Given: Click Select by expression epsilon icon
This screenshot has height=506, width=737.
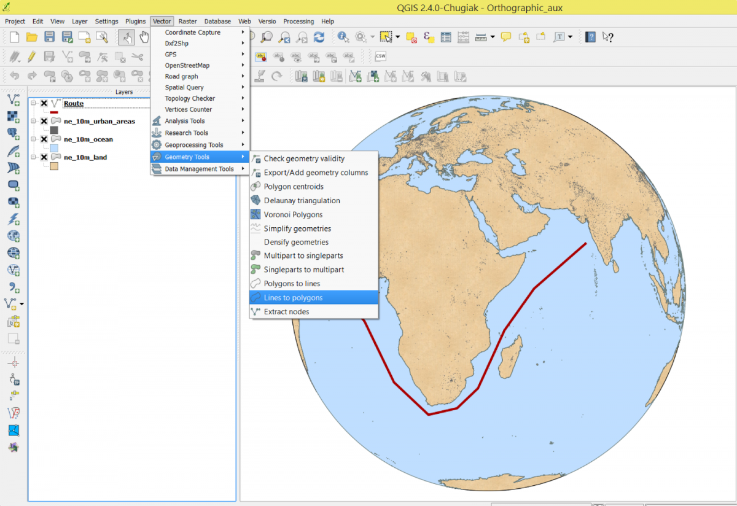Looking at the screenshot, I should tap(429, 37).
